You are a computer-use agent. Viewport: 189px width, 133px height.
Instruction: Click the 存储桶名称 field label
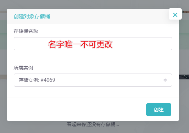(x=26, y=31)
